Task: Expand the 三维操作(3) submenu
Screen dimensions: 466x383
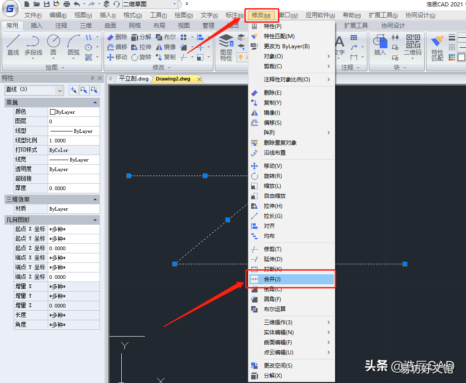Action: 292,323
